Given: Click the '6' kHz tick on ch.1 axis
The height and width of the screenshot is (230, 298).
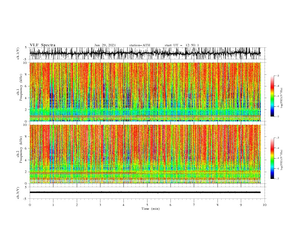Looking at the screenshot, I should [26, 86].
